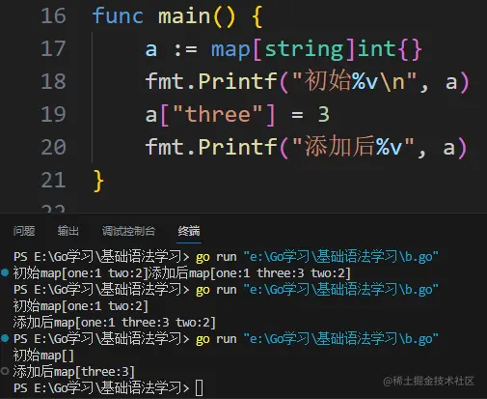Click map[string]int{} on line 17
The image size is (487, 399).
point(316,49)
